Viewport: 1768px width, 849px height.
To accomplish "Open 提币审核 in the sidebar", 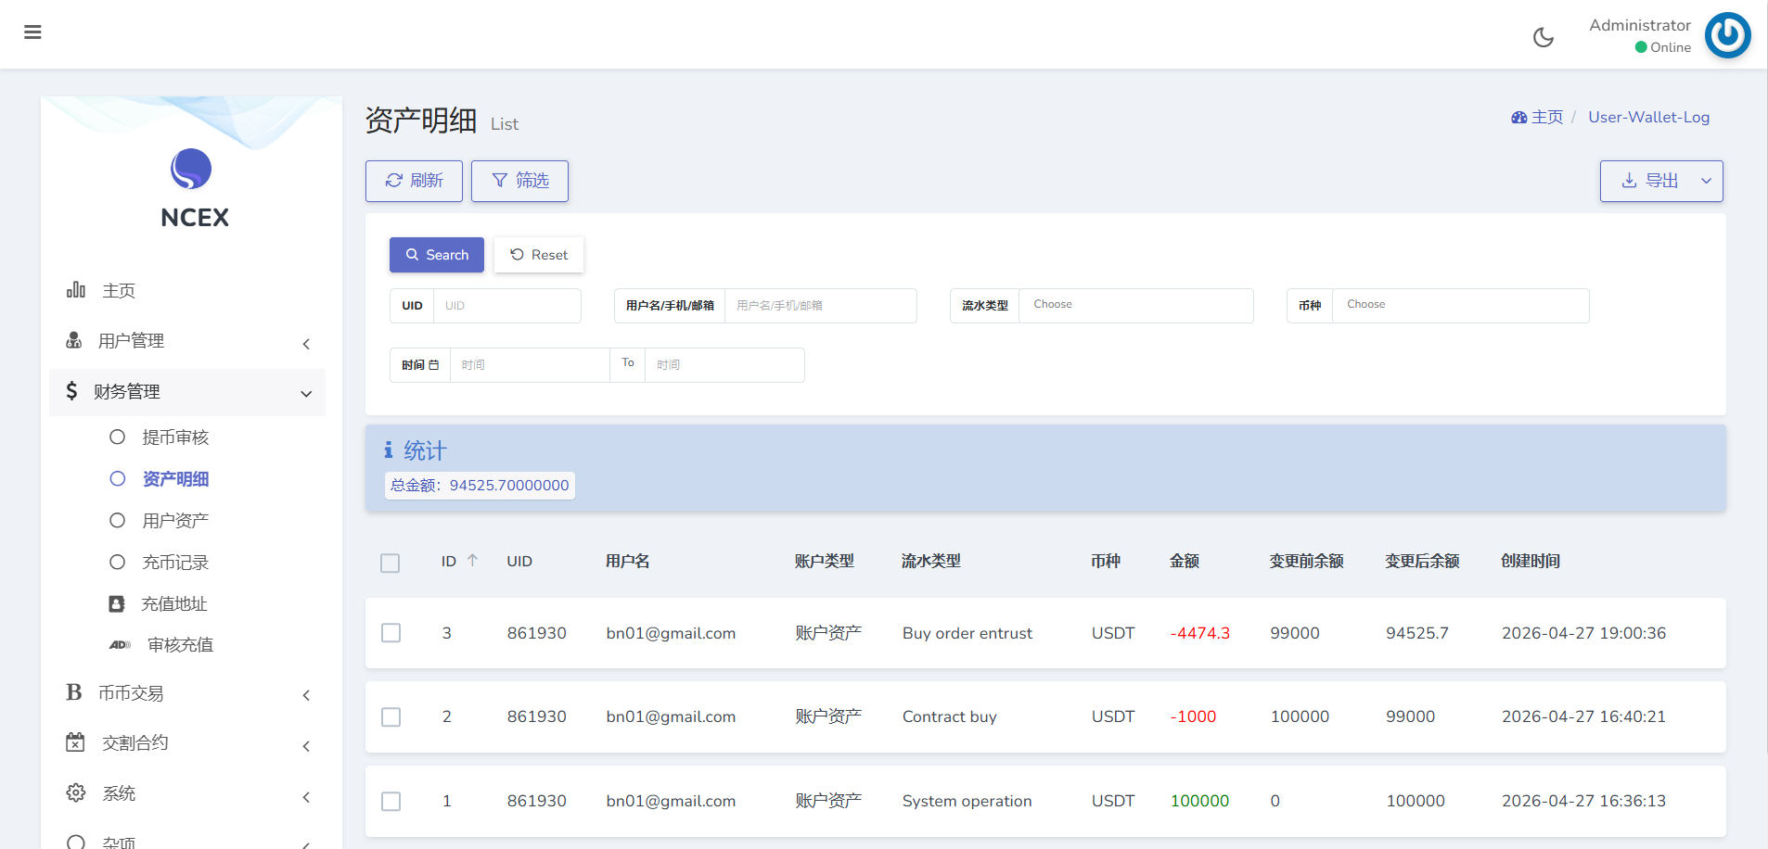I will pos(175,437).
